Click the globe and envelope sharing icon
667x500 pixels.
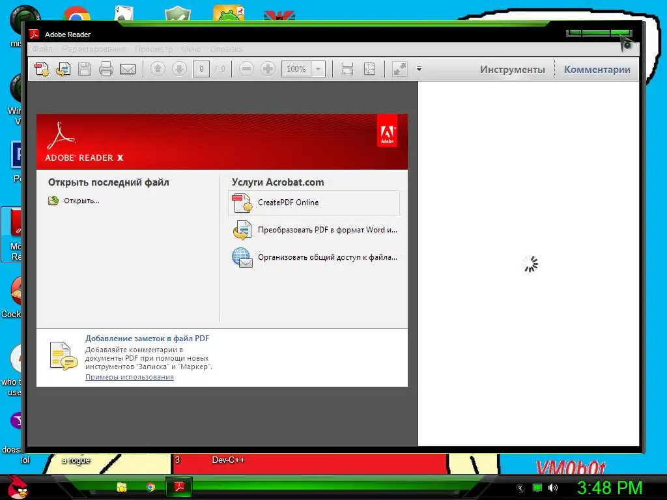coord(242,258)
